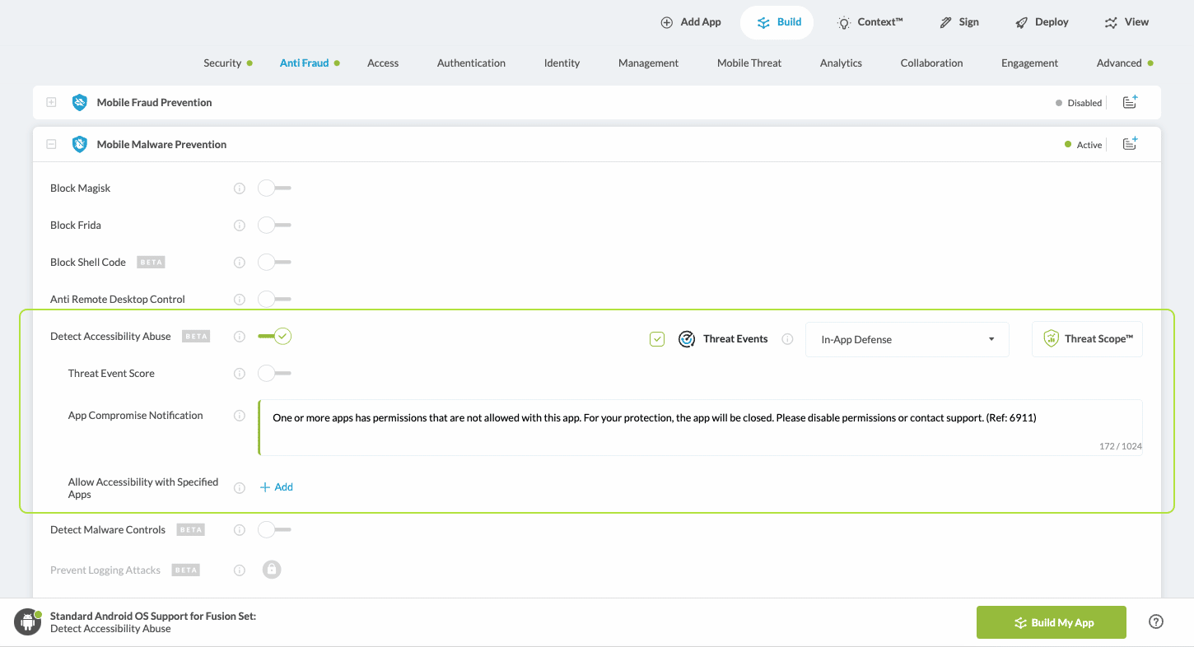The height and width of the screenshot is (647, 1194).
Task: Turn off Detect Accessibility Abuse toggle
Action: coord(275,336)
